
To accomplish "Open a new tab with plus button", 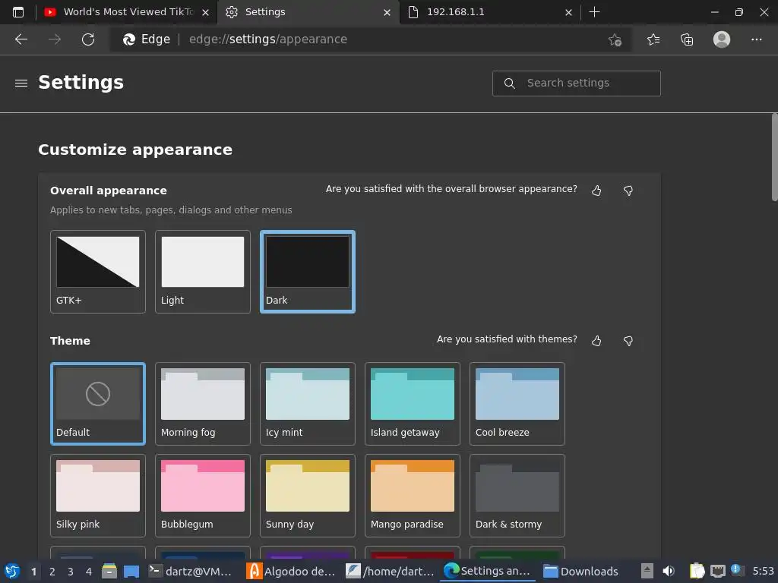I will coord(594,12).
